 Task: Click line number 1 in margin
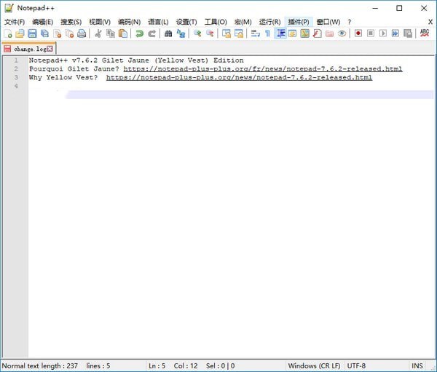16,60
